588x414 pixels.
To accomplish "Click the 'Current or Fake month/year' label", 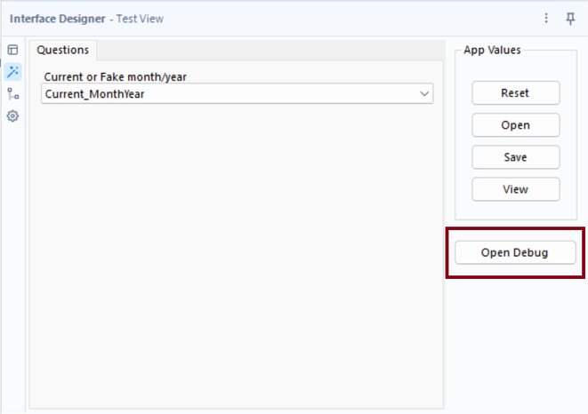I will click(x=115, y=76).
